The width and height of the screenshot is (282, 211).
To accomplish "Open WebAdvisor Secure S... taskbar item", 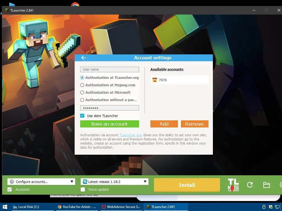I will [121, 207].
